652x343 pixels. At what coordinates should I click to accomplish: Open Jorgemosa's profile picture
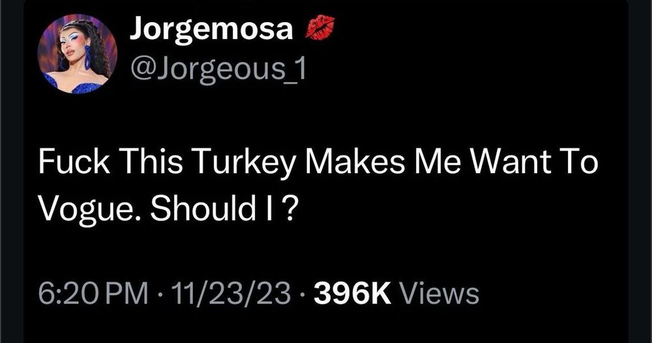pos(78,54)
